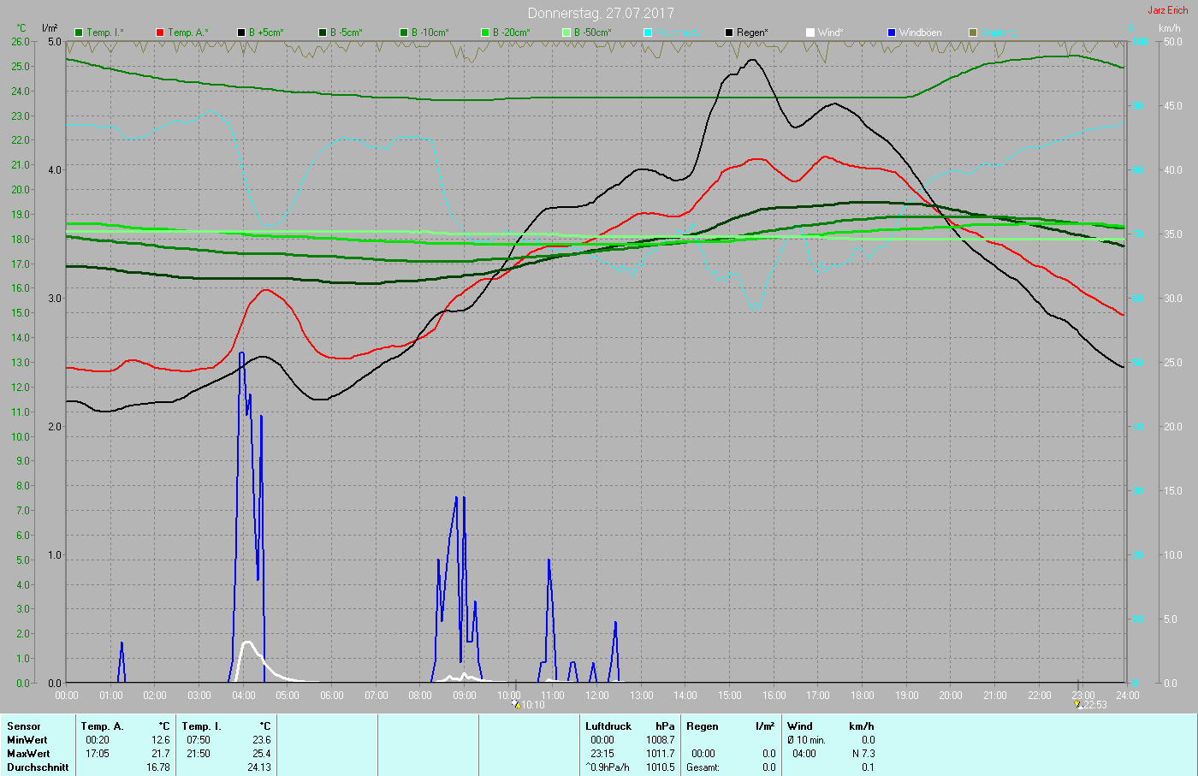Click the Jarz Erich author text
1198x776 pixels.
click(x=1167, y=10)
